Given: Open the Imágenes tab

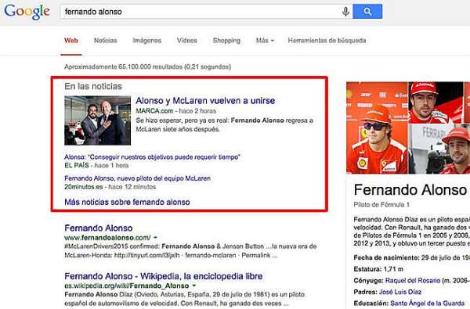Looking at the screenshot, I should [x=147, y=41].
